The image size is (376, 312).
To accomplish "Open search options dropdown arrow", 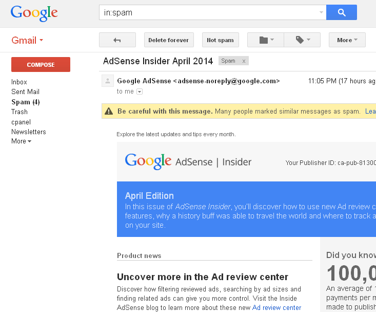I will (x=321, y=12).
